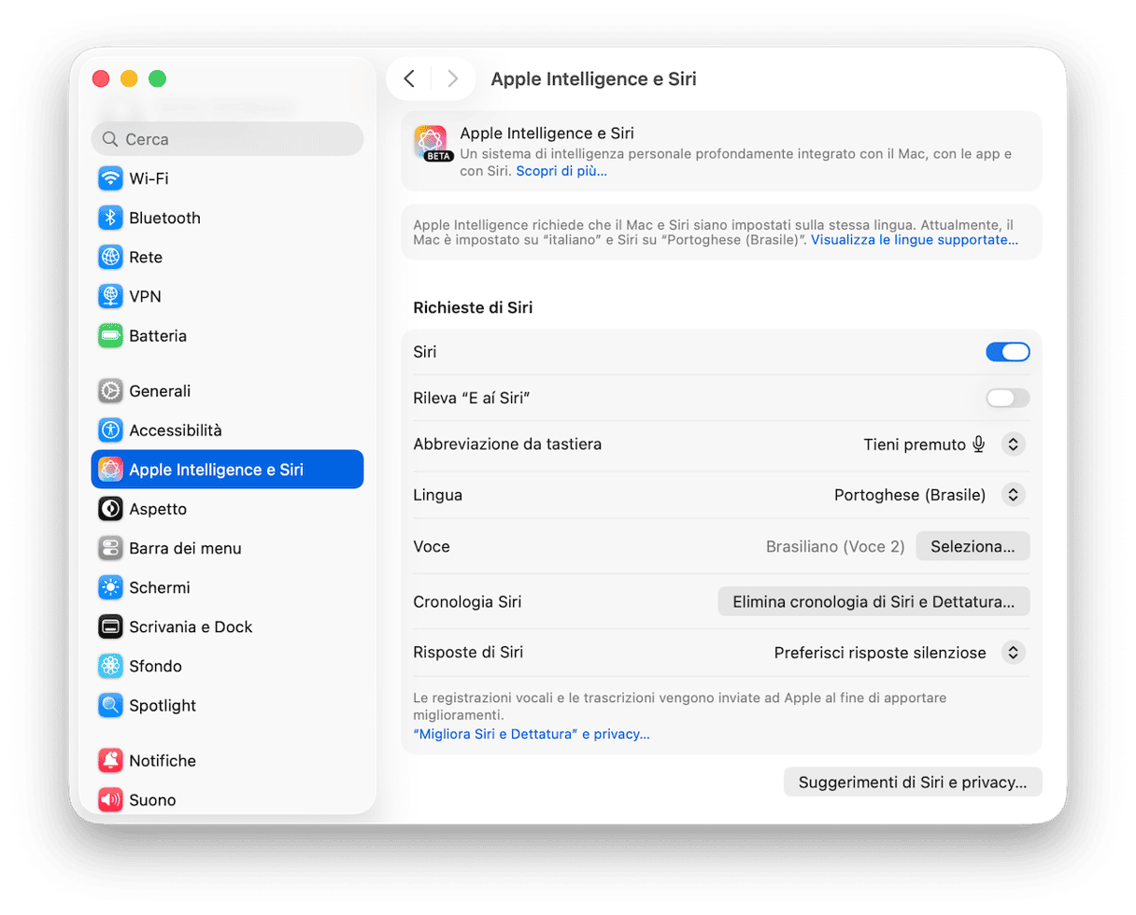The height and width of the screenshot is (915, 1136).
Task: Click the Apple Intelligence BETA icon in header
Action: click(x=433, y=144)
